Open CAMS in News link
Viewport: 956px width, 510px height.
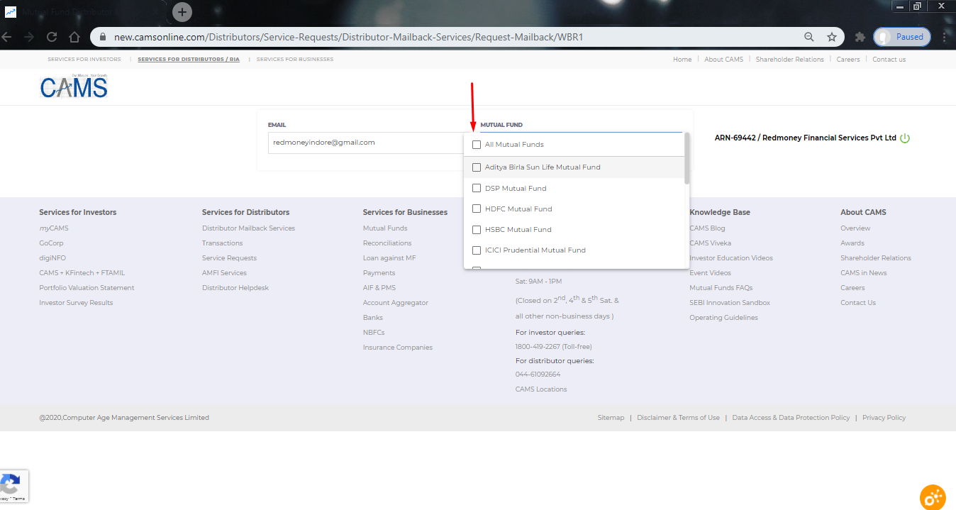864,273
